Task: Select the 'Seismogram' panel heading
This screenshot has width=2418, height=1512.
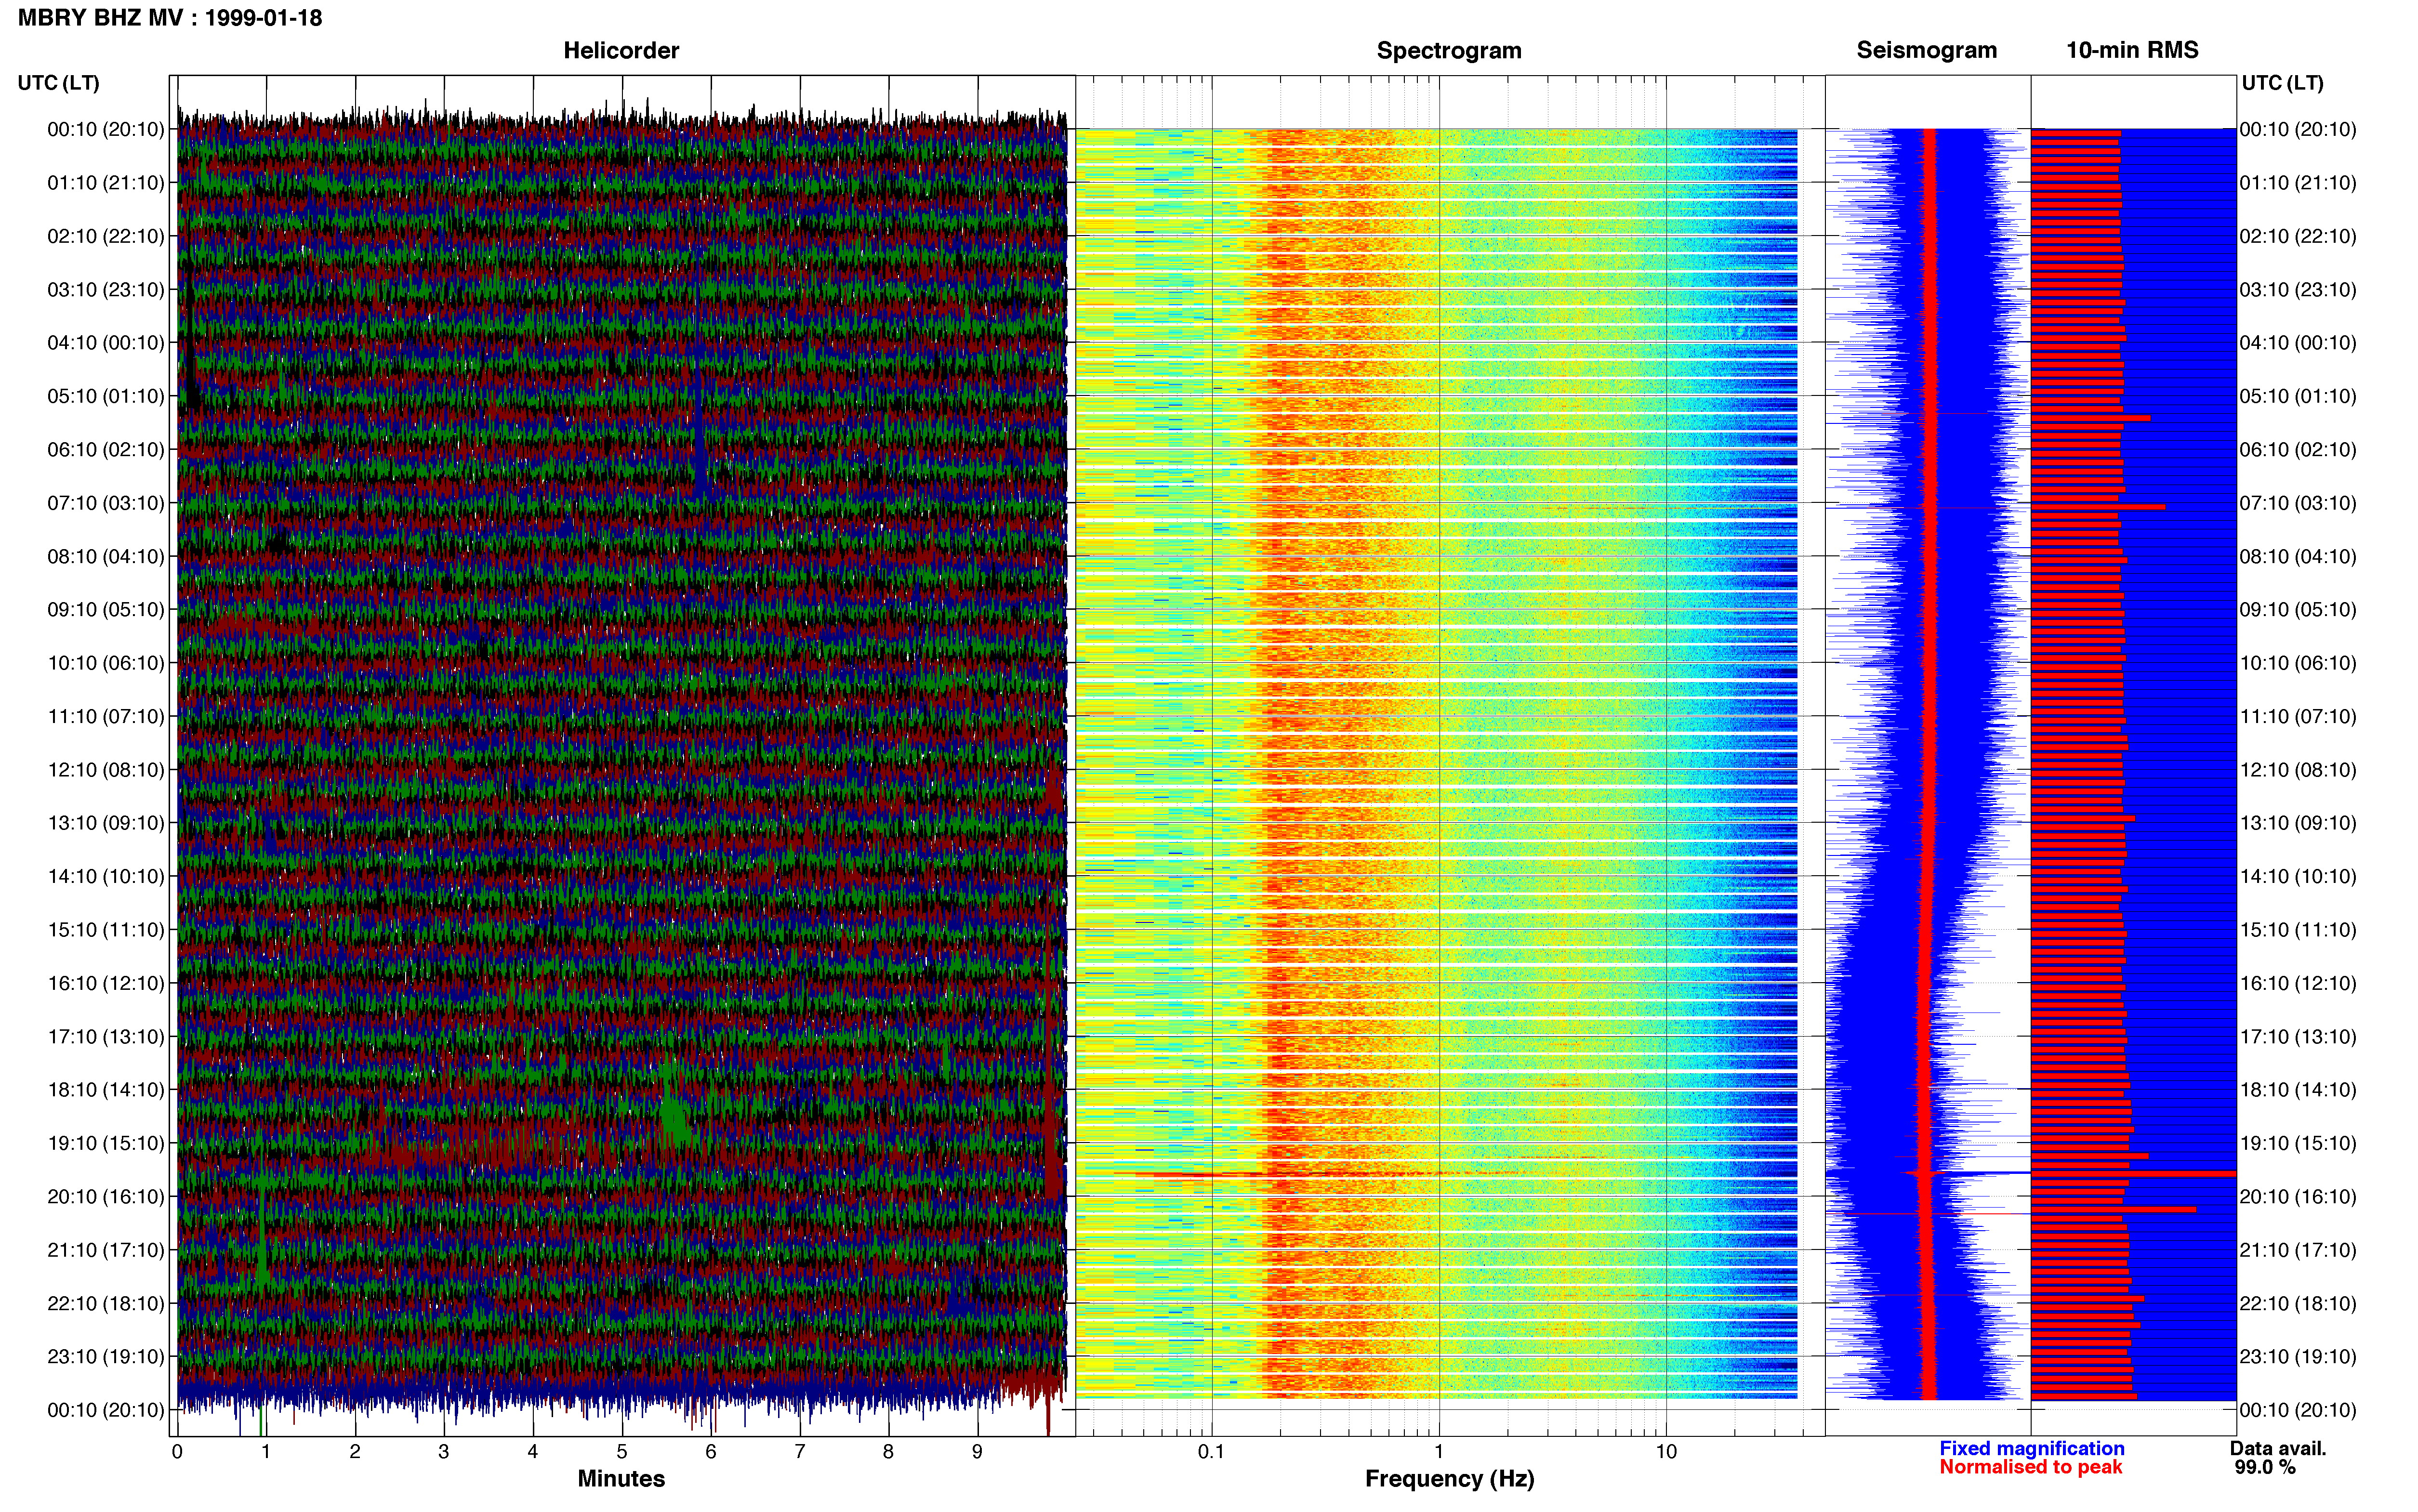Action: tap(1926, 50)
